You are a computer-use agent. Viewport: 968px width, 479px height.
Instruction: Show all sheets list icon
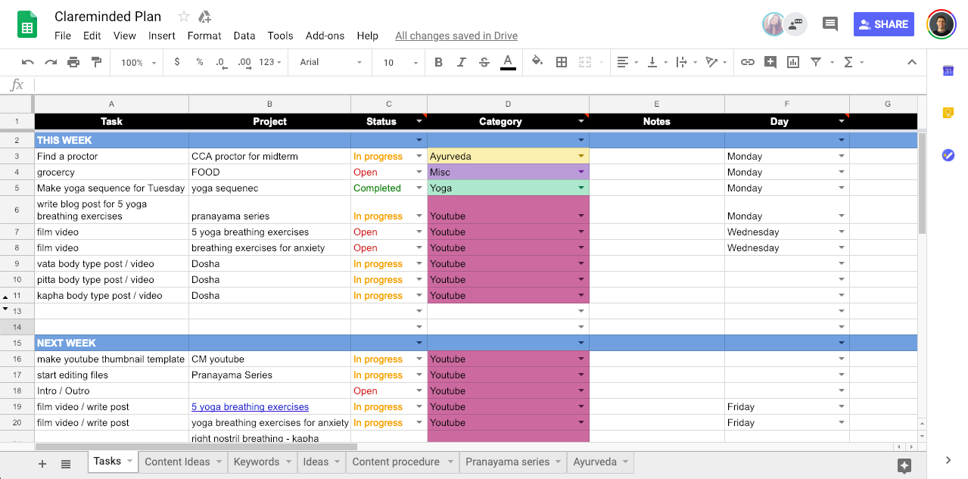[x=66, y=464]
